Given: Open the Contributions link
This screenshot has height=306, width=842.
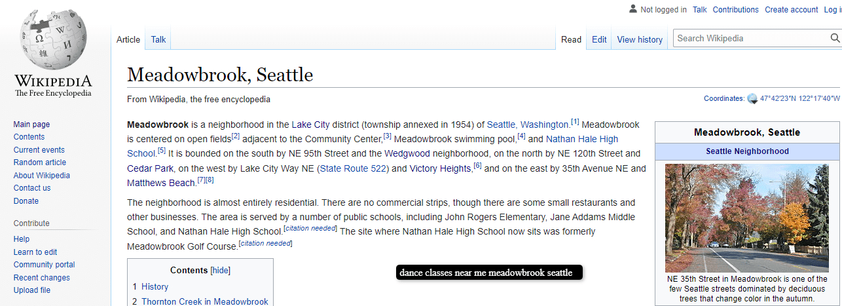Looking at the screenshot, I should (736, 10).
